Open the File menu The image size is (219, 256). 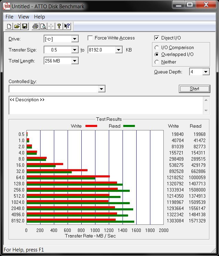[9, 17]
